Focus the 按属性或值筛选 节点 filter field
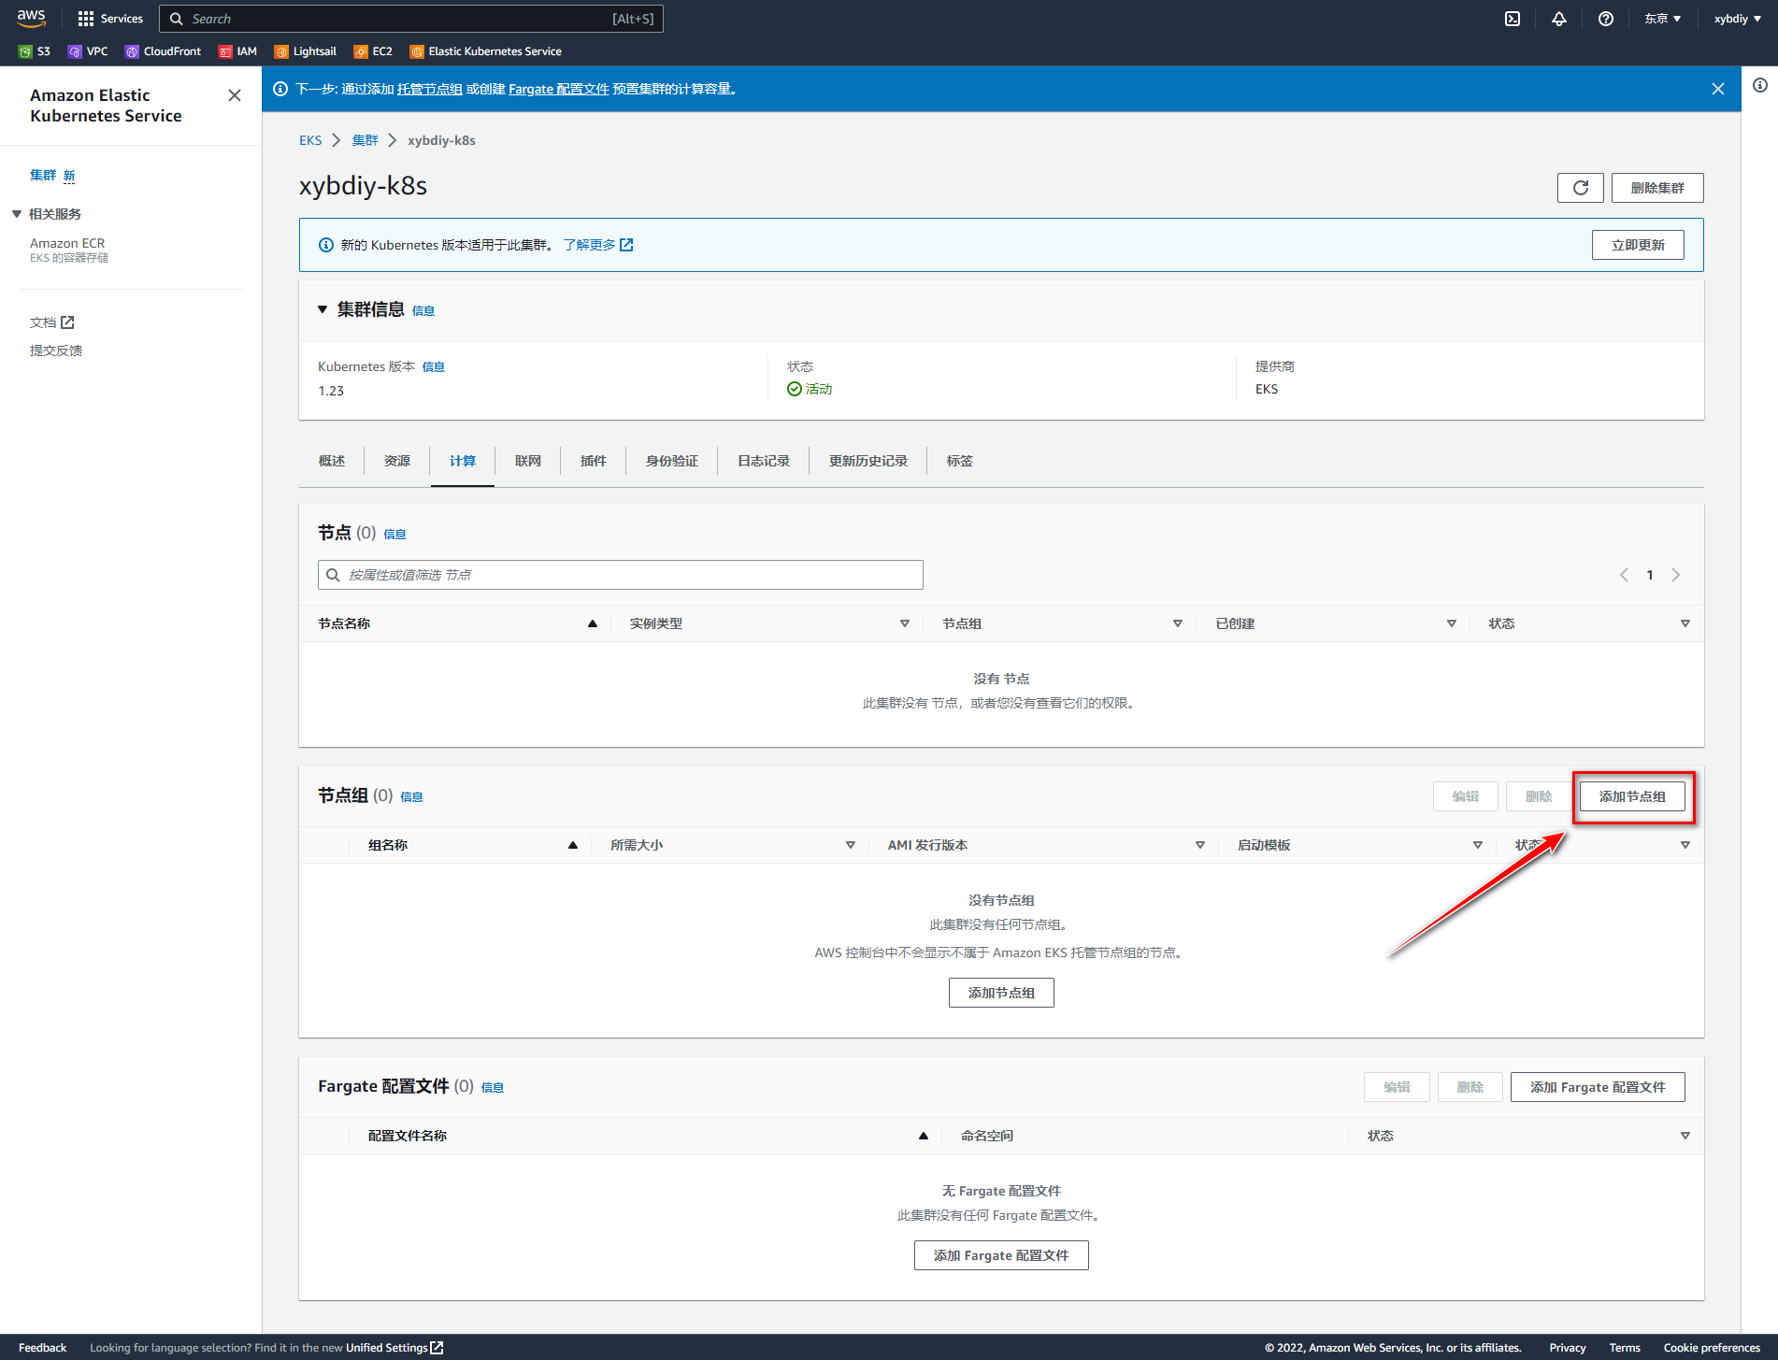Viewport: 1778px width, 1360px height. [x=621, y=575]
